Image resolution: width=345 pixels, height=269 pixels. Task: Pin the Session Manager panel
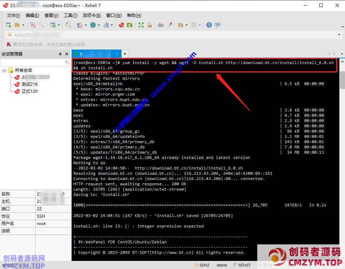click(60, 54)
